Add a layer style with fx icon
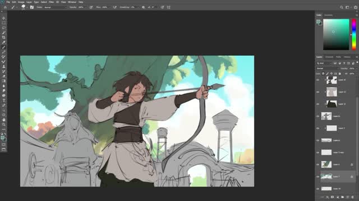This screenshot has width=359, height=201. pyautogui.click(x=328, y=197)
